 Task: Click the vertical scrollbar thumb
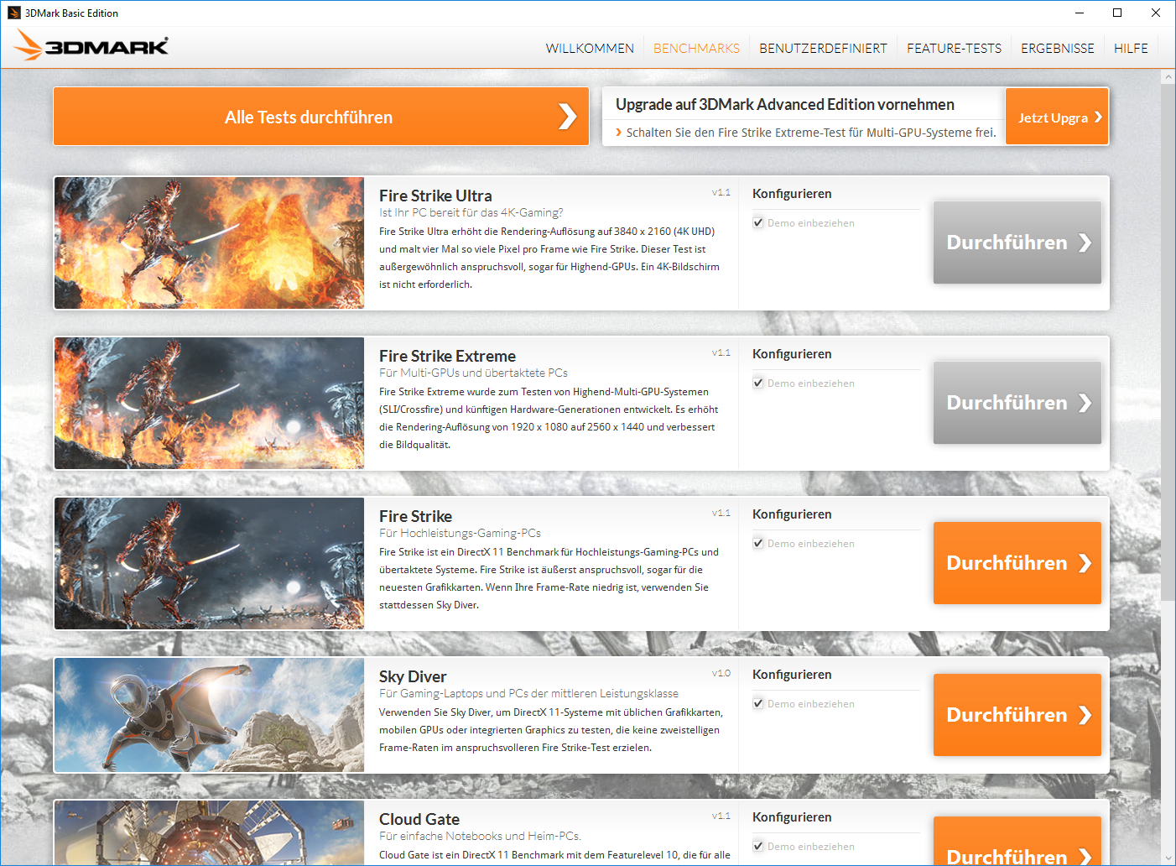click(x=1168, y=342)
